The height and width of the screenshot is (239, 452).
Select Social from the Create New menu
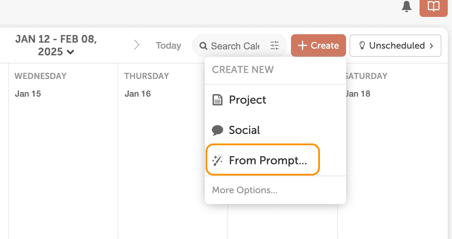(244, 130)
